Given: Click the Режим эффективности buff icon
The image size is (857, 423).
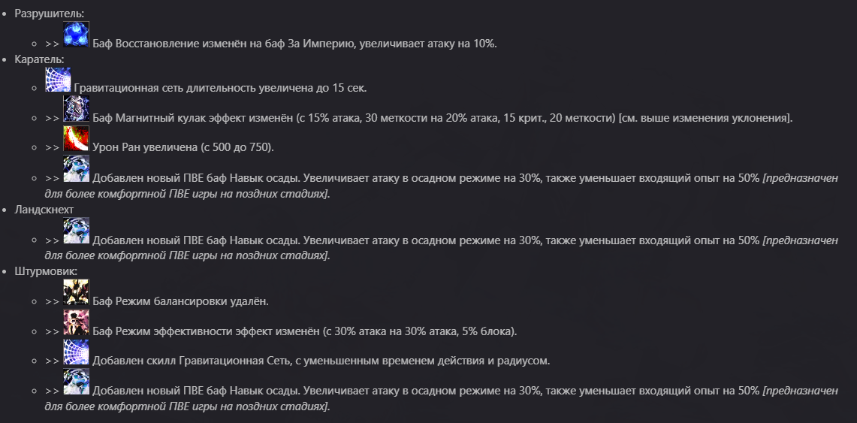Looking at the screenshot, I should click(77, 322).
